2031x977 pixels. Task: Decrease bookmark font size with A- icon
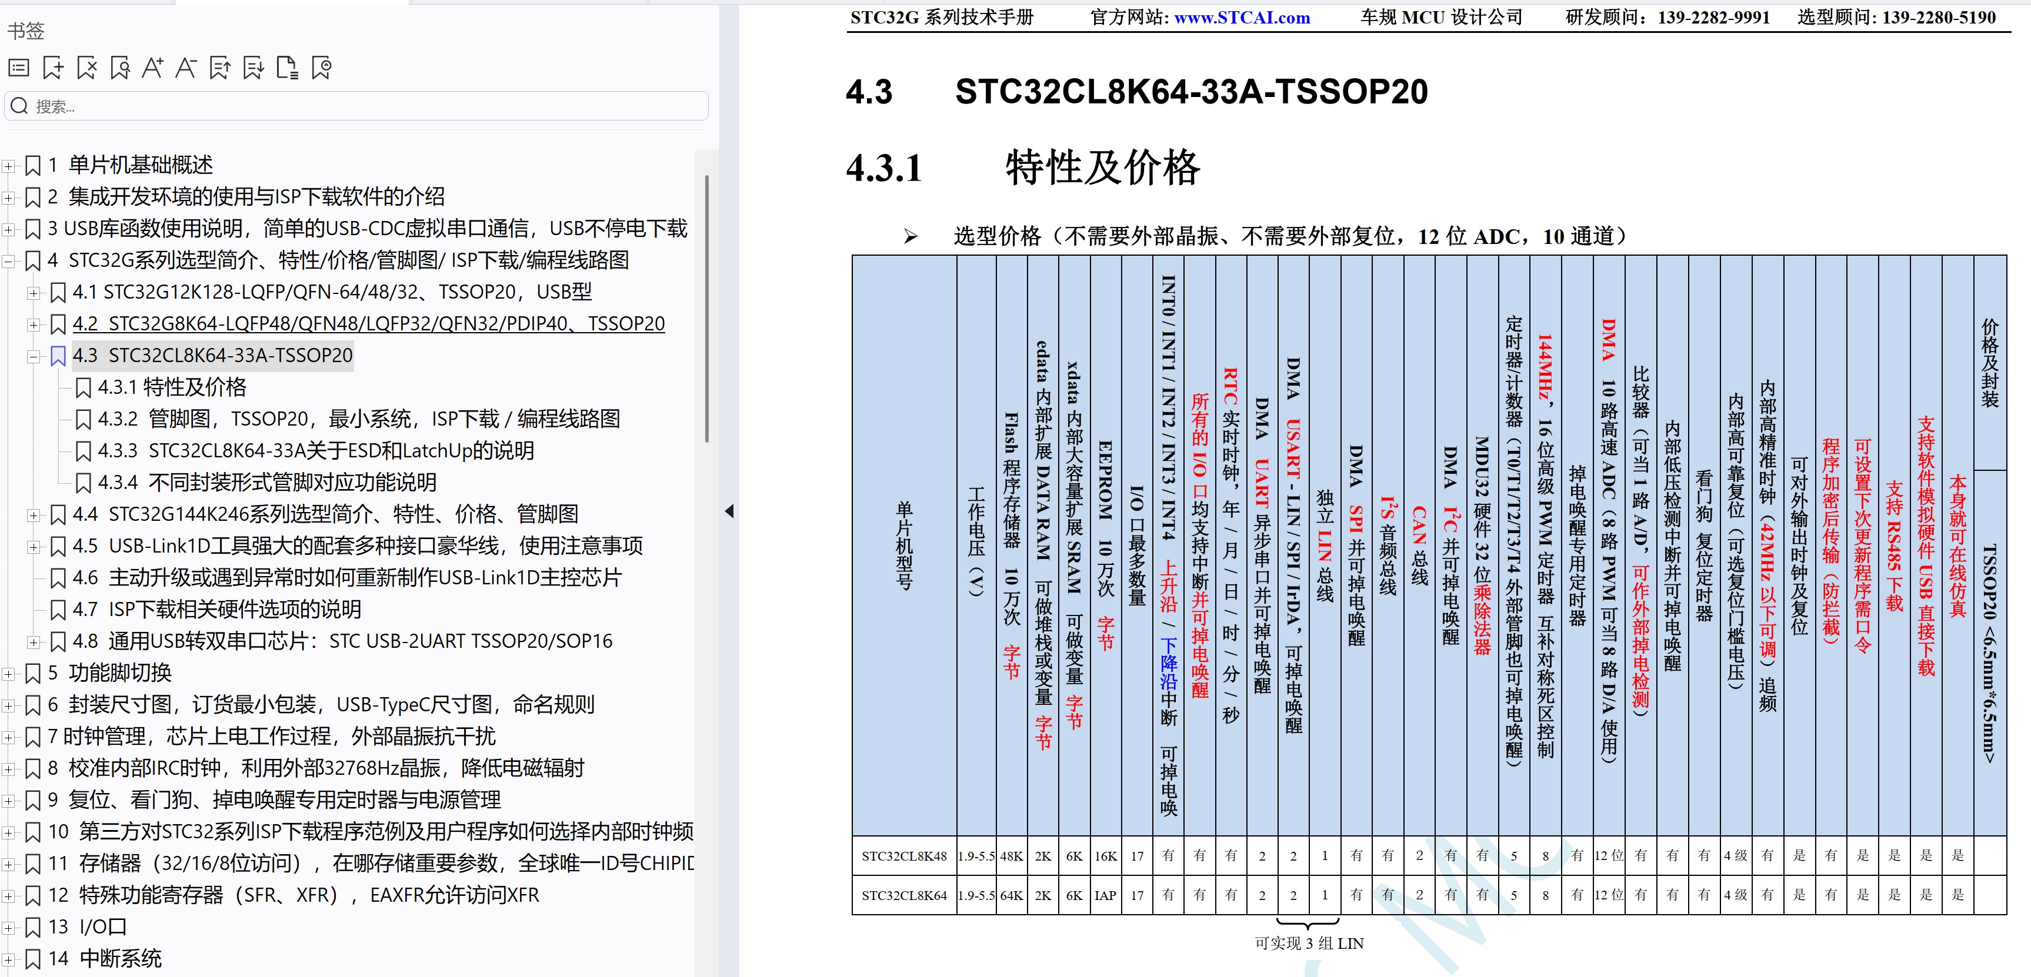[186, 68]
